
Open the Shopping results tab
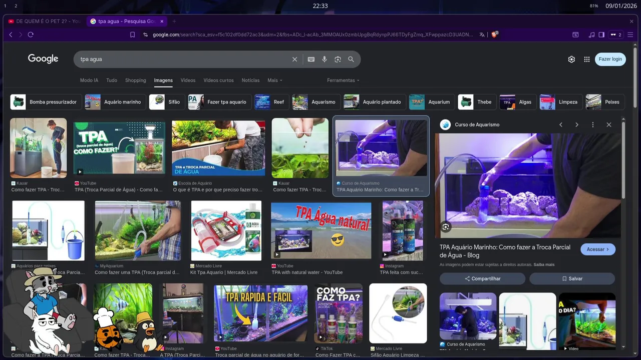pyautogui.click(x=136, y=80)
